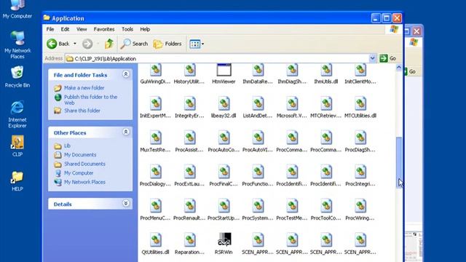Collapse the File and Folder Tasks panel

point(126,74)
